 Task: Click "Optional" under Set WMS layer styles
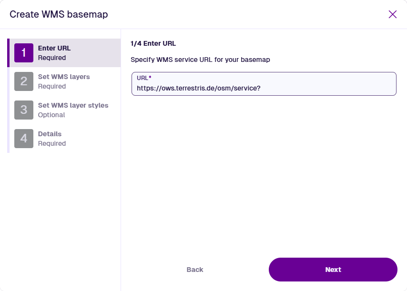click(x=51, y=115)
